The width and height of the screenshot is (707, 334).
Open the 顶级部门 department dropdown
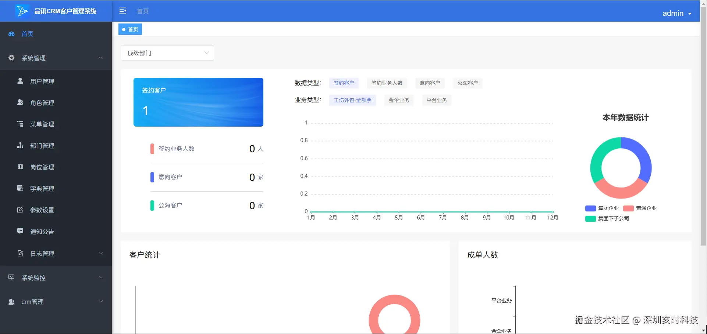tap(167, 53)
